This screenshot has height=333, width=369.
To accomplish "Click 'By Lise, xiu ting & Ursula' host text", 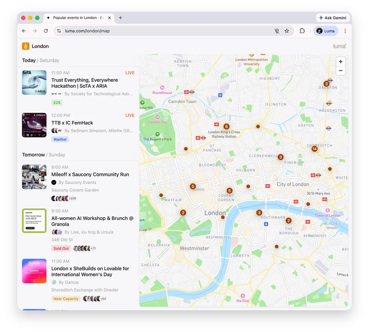I will (89, 232).
